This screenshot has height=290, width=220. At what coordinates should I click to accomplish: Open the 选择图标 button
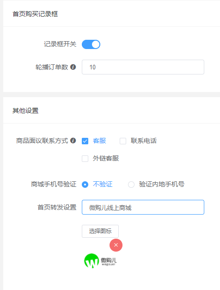[x=100, y=231]
